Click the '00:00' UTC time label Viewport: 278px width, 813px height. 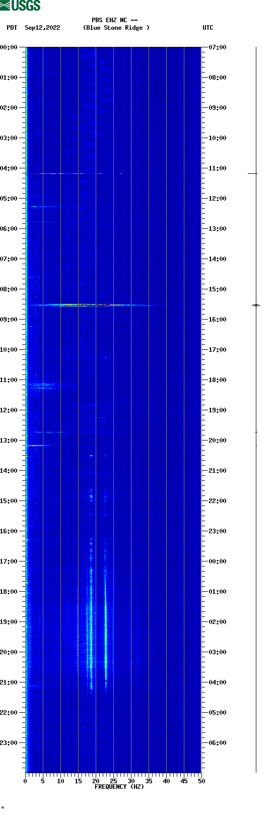[x=218, y=561]
